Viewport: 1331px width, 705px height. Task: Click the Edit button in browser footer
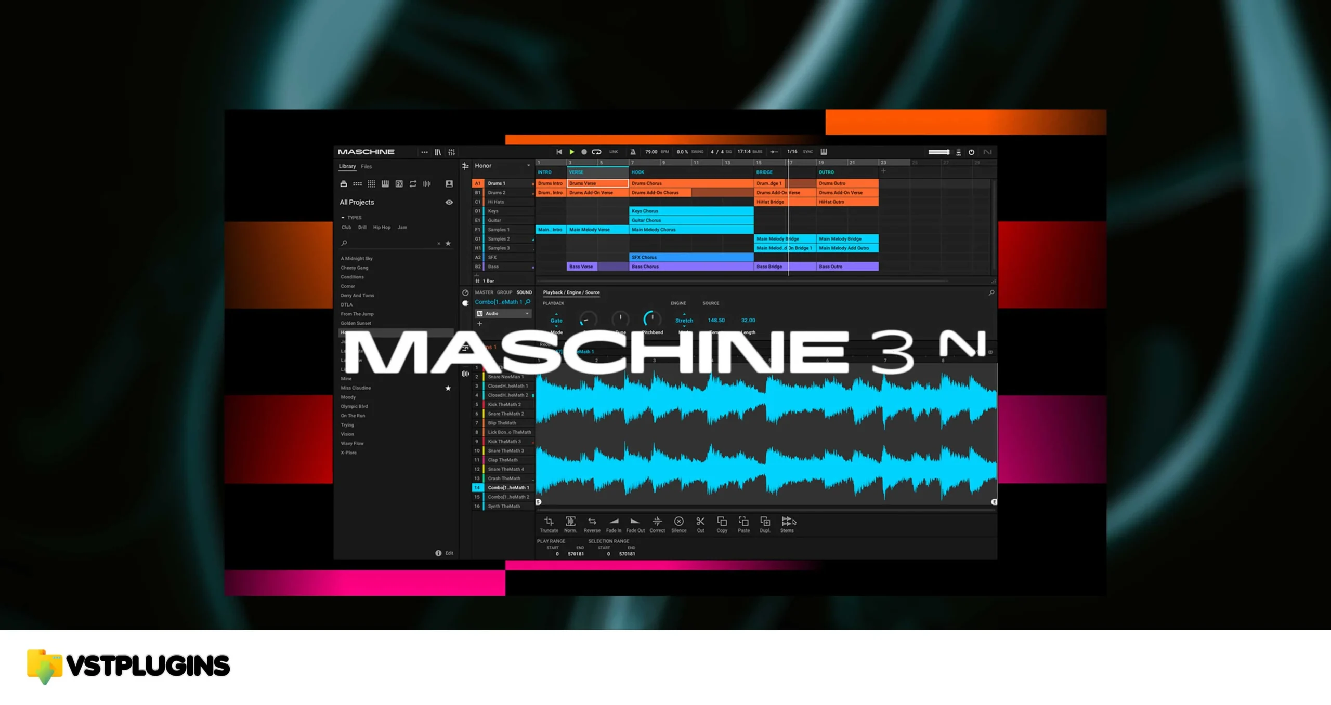449,553
